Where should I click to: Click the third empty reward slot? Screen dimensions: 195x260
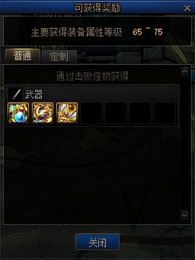140,113
